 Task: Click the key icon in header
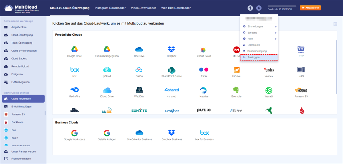(x=250, y=8)
